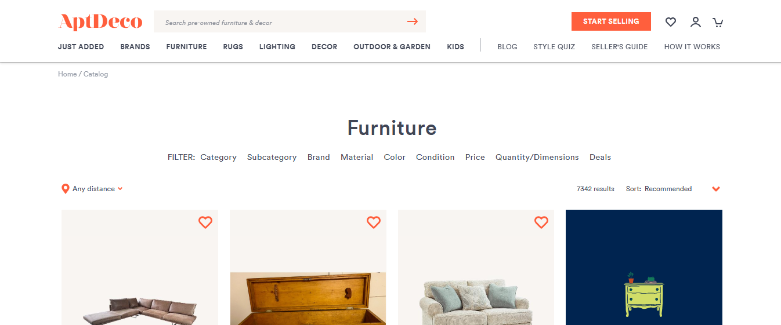
Task: Open the green dresser illustration tile
Action: pos(644,267)
